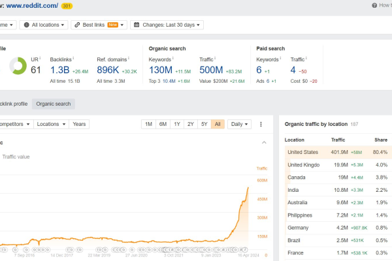This screenshot has height=261, width=392.
Task: Open the 896K referring domains value
Action: (x=108, y=70)
